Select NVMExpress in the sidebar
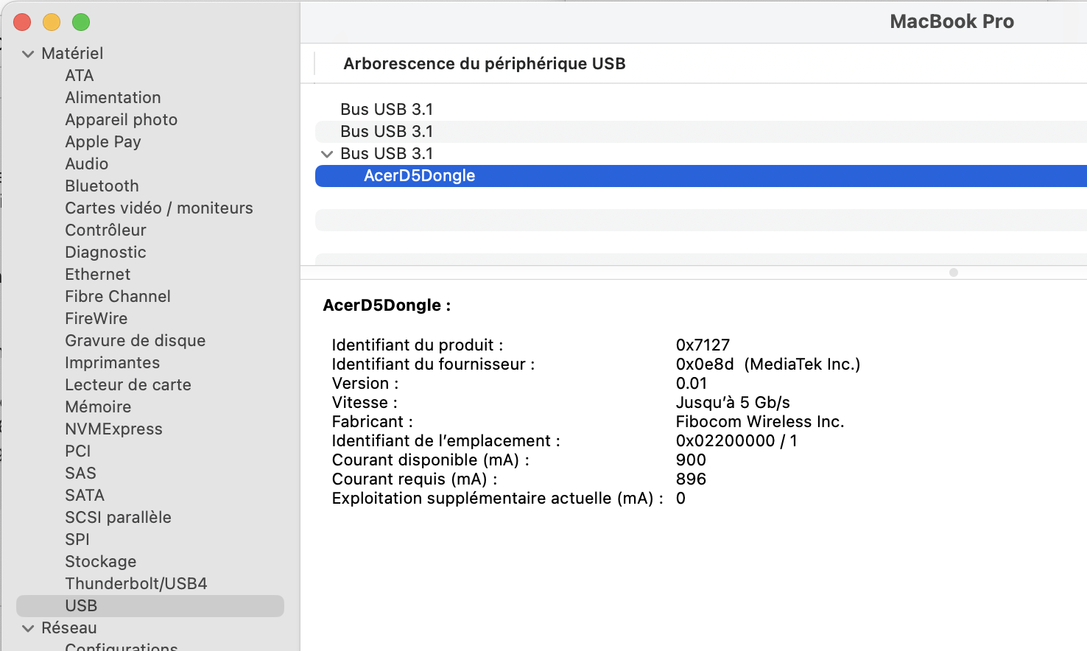1087x651 pixels. coord(113,429)
